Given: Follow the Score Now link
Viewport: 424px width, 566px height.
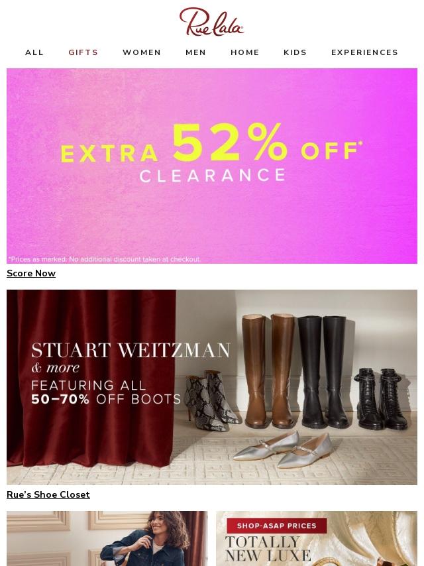Looking at the screenshot, I should [31, 273].
